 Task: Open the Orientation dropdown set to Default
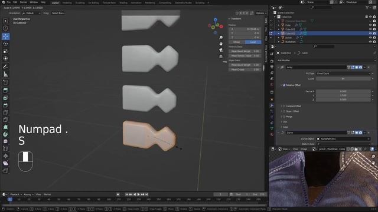[x=31, y=13]
